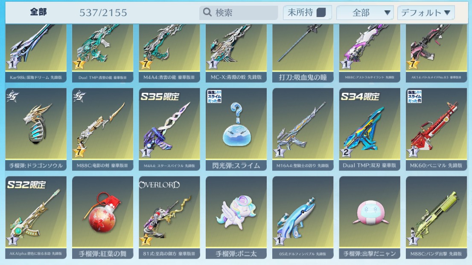The image size is (472, 265).
Task: Switch to the 全部 tab
Action: [x=38, y=12]
